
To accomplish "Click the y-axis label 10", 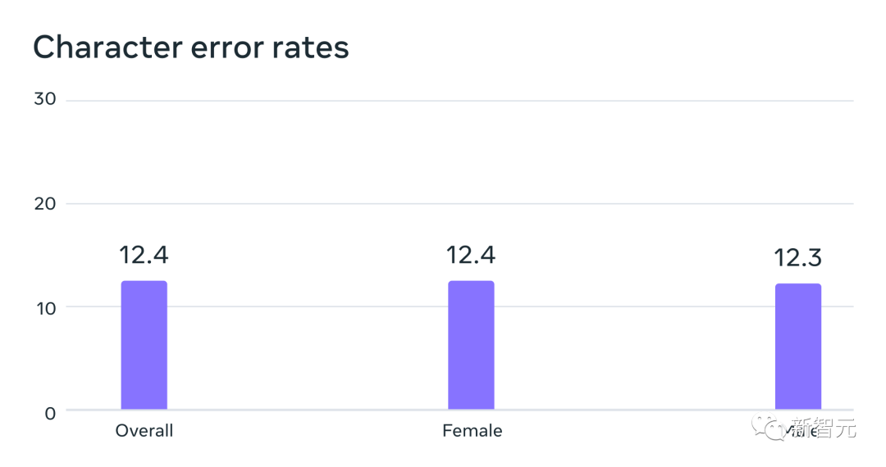I will pyautogui.click(x=45, y=307).
